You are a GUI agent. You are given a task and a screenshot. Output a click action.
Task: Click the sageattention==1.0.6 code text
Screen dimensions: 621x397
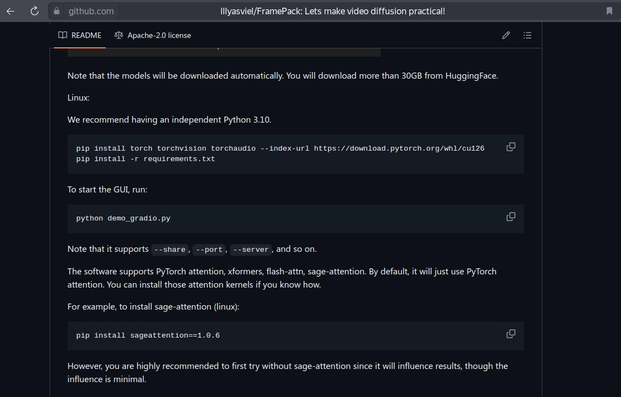click(x=175, y=335)
